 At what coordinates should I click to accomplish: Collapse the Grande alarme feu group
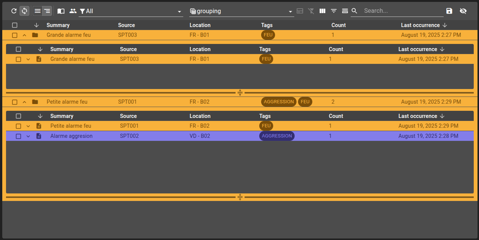[24, 35]
